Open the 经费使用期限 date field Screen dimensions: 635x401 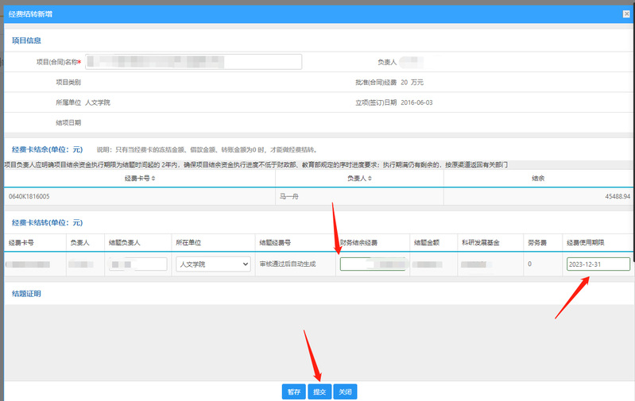tap(598, 264)
